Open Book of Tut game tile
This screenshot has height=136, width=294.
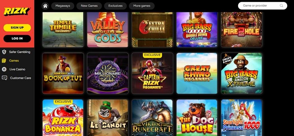coord(63,73)
